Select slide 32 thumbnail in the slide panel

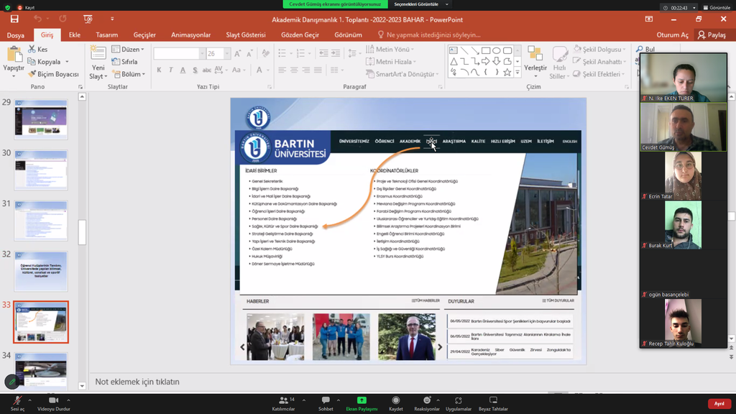click(41, 271)
